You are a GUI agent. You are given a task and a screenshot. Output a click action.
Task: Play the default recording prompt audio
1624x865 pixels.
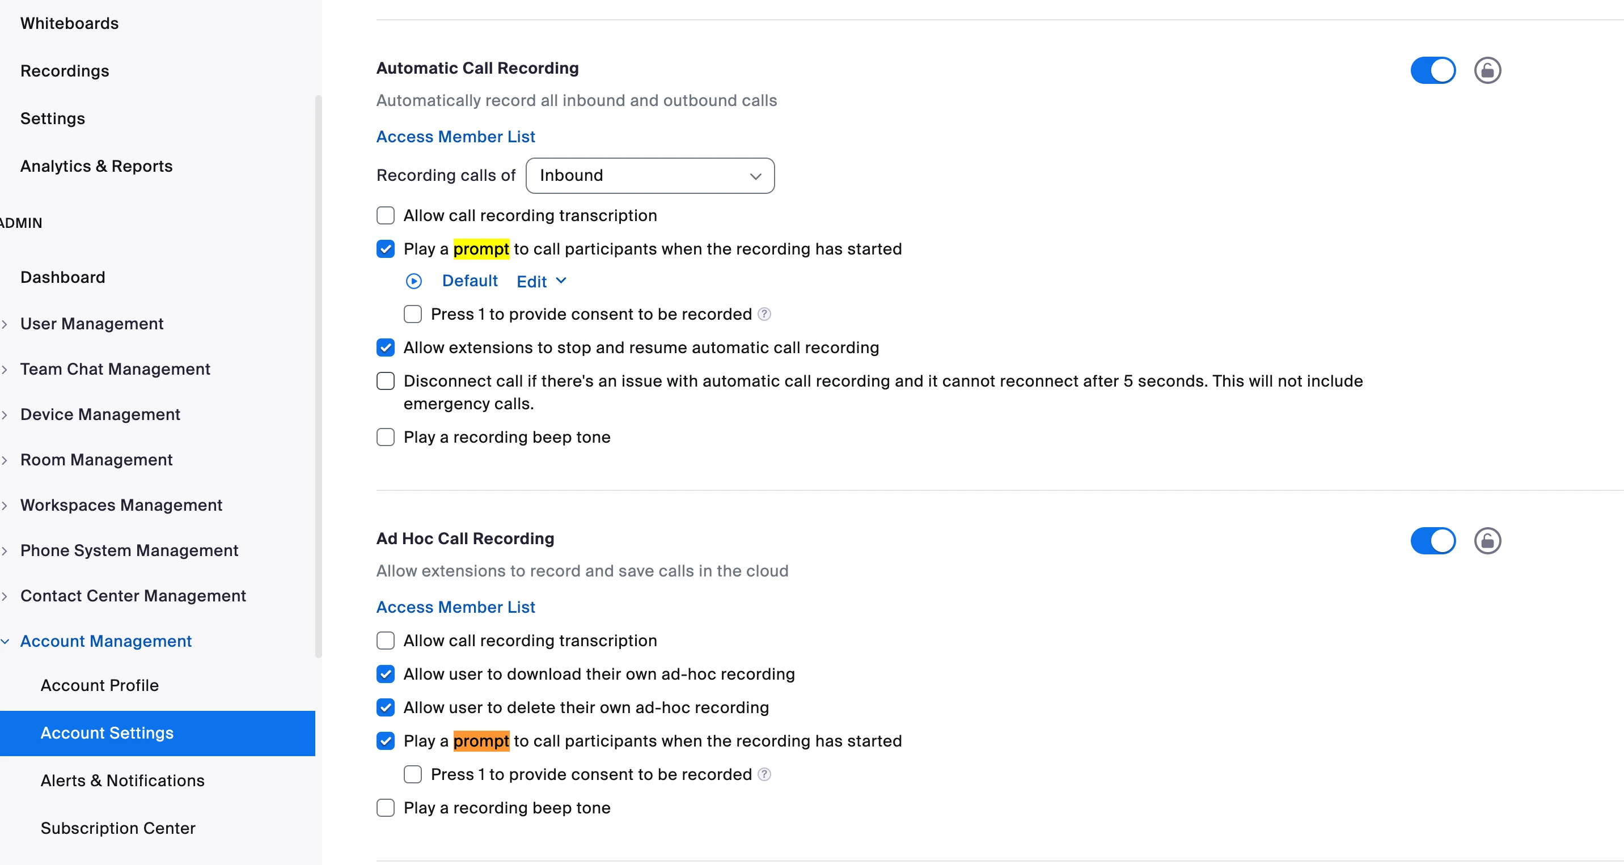pos(413,281)
